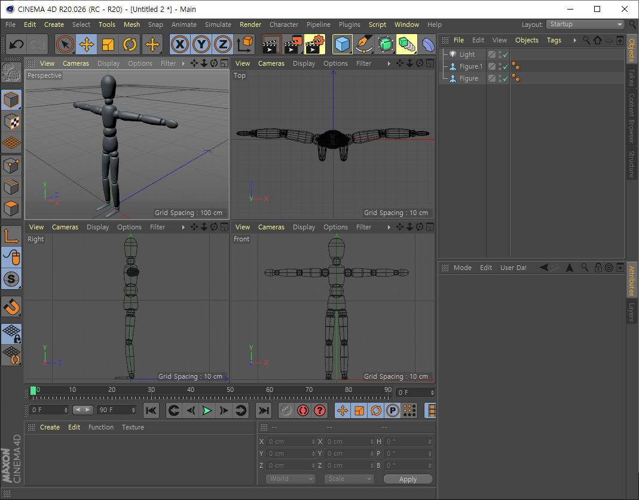The height and width of the screenshot is (500, 639).
Task: Open the Plugins menu
Action: pyautogui.click(x=350, y=24)
